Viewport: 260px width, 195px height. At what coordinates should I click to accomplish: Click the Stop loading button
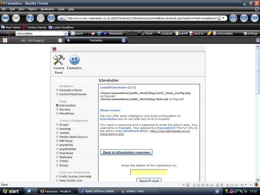(x=40, y=18)
